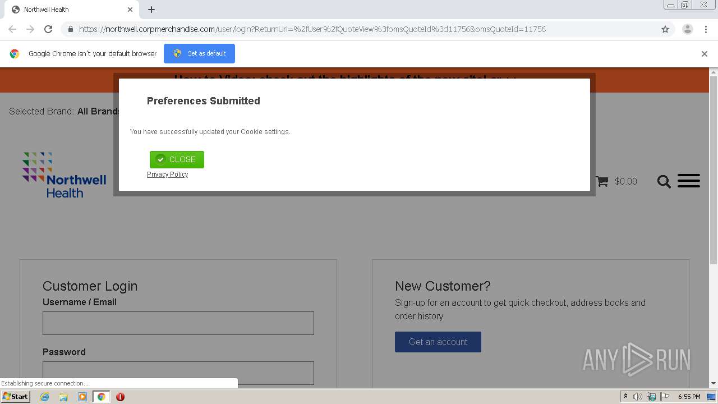The height and width of the screenshot is (404, 718).
Task: Open network tray icon
Action: tap(651, 397)
